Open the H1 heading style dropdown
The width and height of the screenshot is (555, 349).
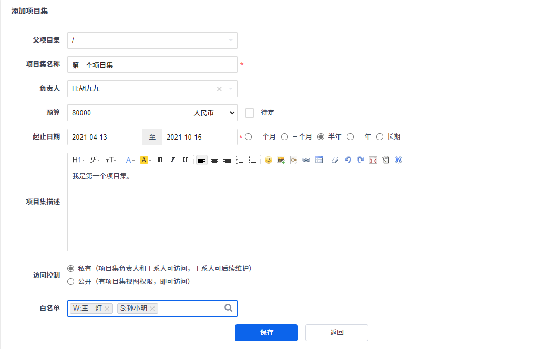tap(78, 160)
